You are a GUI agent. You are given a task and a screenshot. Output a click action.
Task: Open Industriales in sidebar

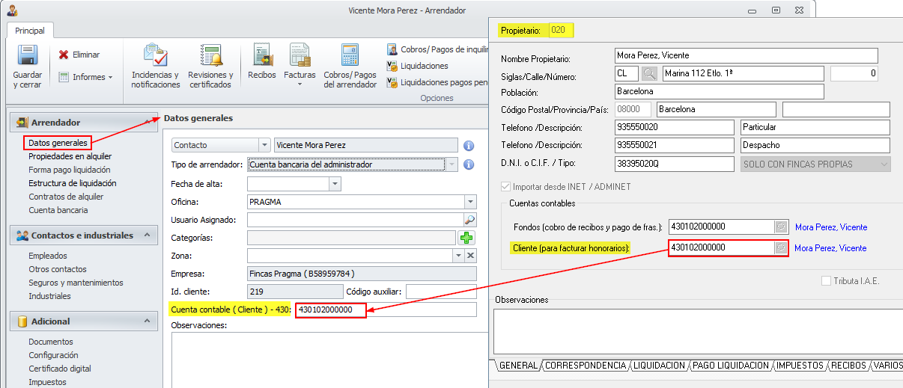(x=49, y=296)
